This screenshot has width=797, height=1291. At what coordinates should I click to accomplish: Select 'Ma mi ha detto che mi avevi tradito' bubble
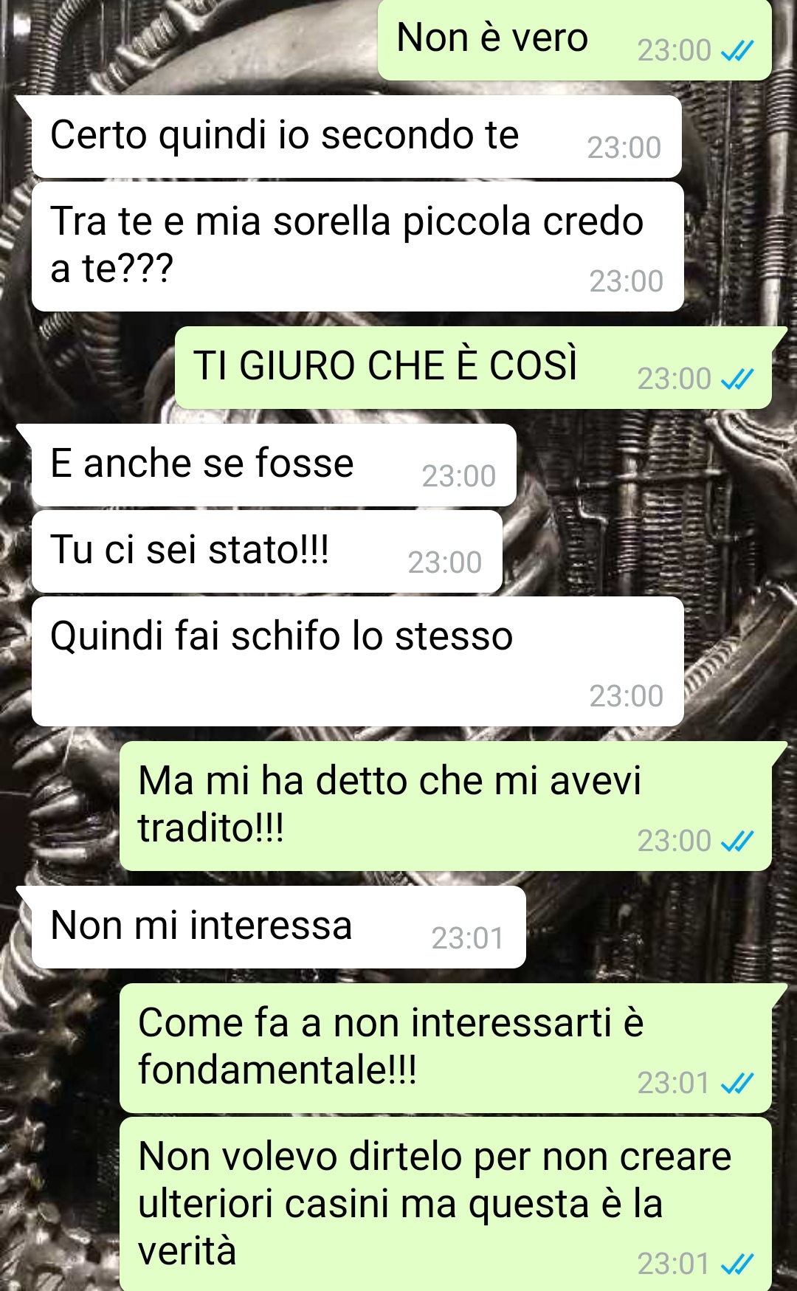click(x=446, y=806)
